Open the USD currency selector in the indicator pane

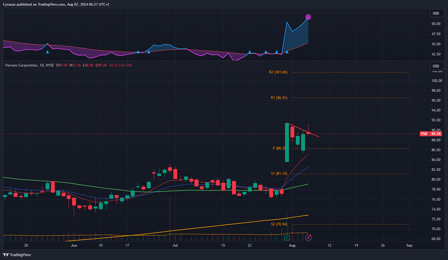tap(437, 13)
